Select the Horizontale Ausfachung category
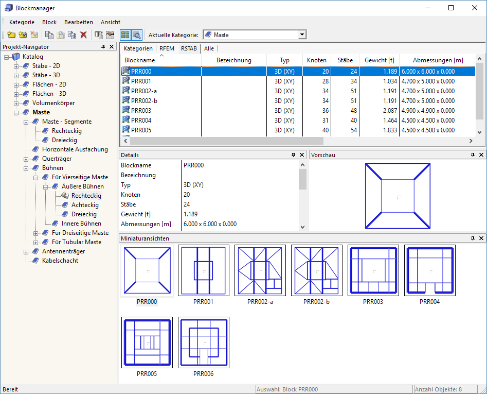Viewport: 487px width, 394px height. pos(75,149)
